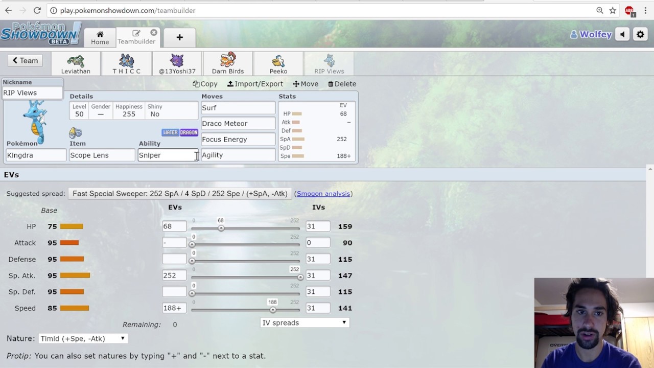Edit the Agility move field
Viewport: 654px width, 368px height.
click(238, 155)
